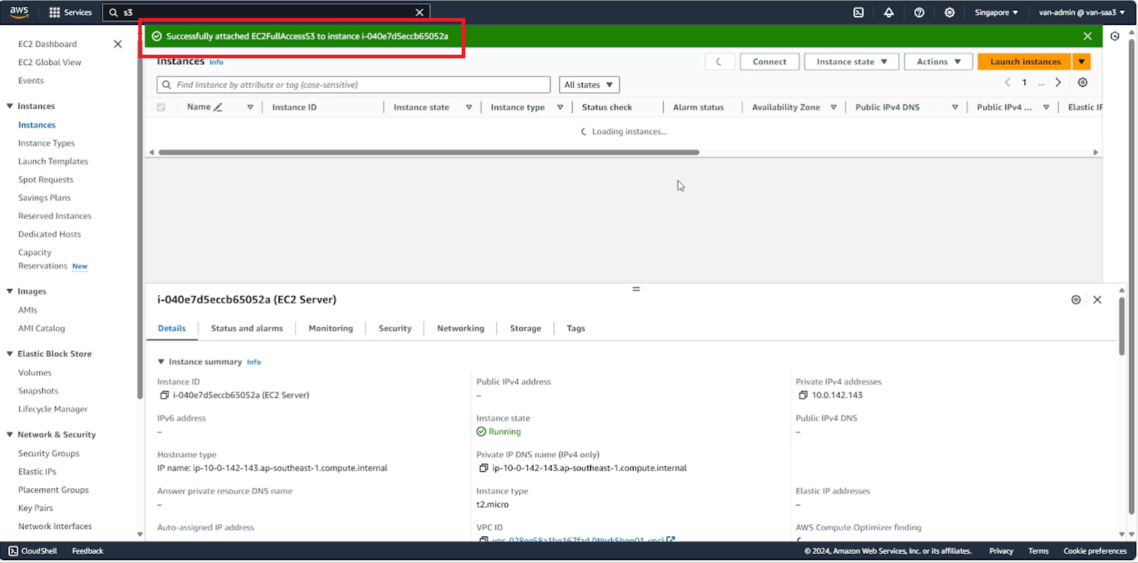Open the Actions dropdown
The width and height of the screenshot is (1138, 563).
[x=938, y=62]
